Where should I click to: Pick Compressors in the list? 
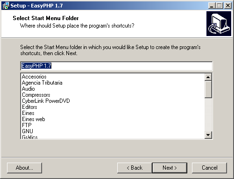pyautogui.click(x=36, y=95)
